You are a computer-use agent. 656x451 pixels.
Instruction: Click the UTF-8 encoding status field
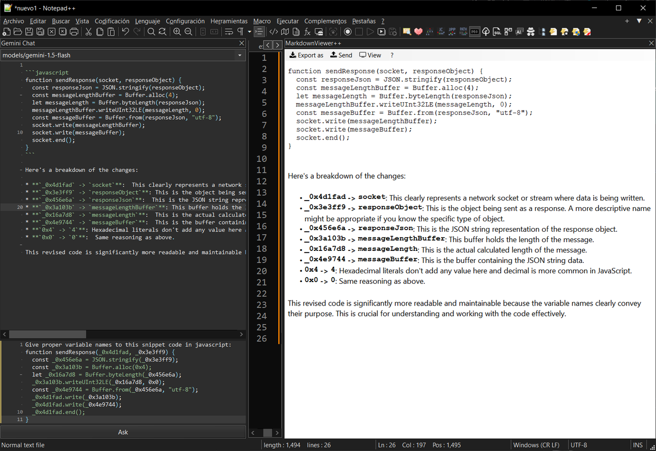pyautogui.click(x=578, y=445)
